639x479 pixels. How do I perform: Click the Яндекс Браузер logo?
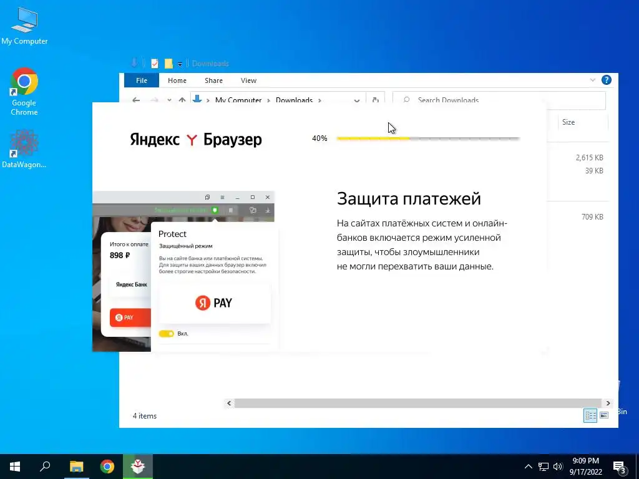[195, 140]
